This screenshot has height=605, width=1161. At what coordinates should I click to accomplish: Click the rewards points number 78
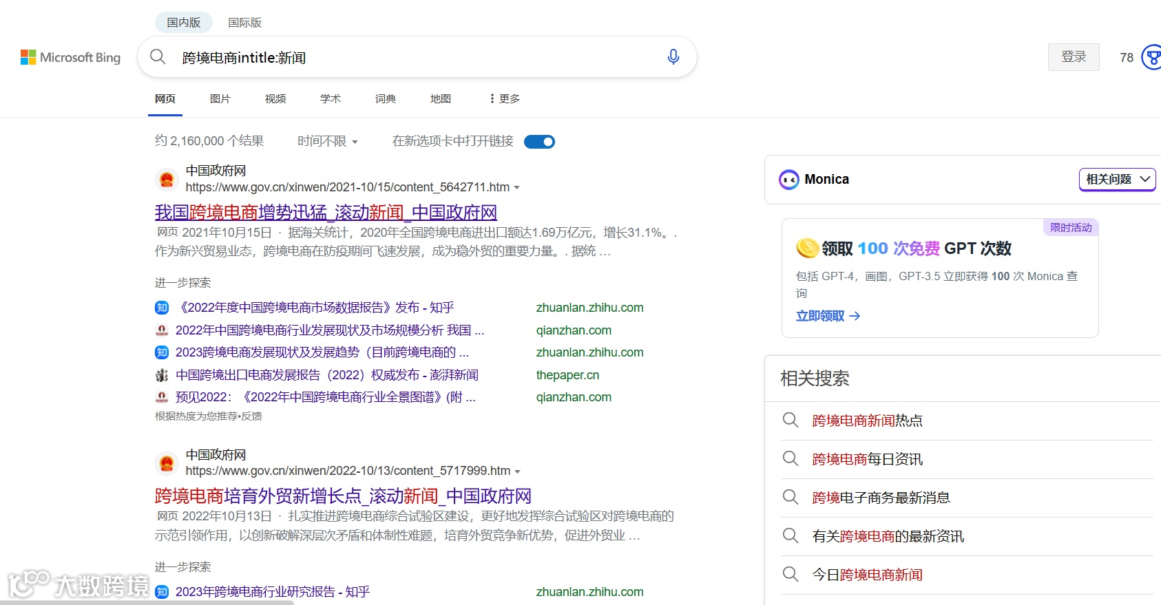[1127, 58]
